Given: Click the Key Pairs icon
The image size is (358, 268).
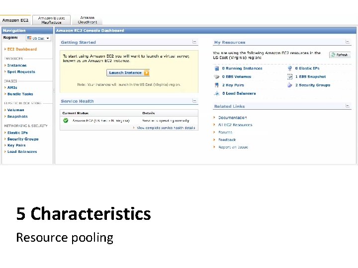Looking at the screenshot, I should coord(217,85).
